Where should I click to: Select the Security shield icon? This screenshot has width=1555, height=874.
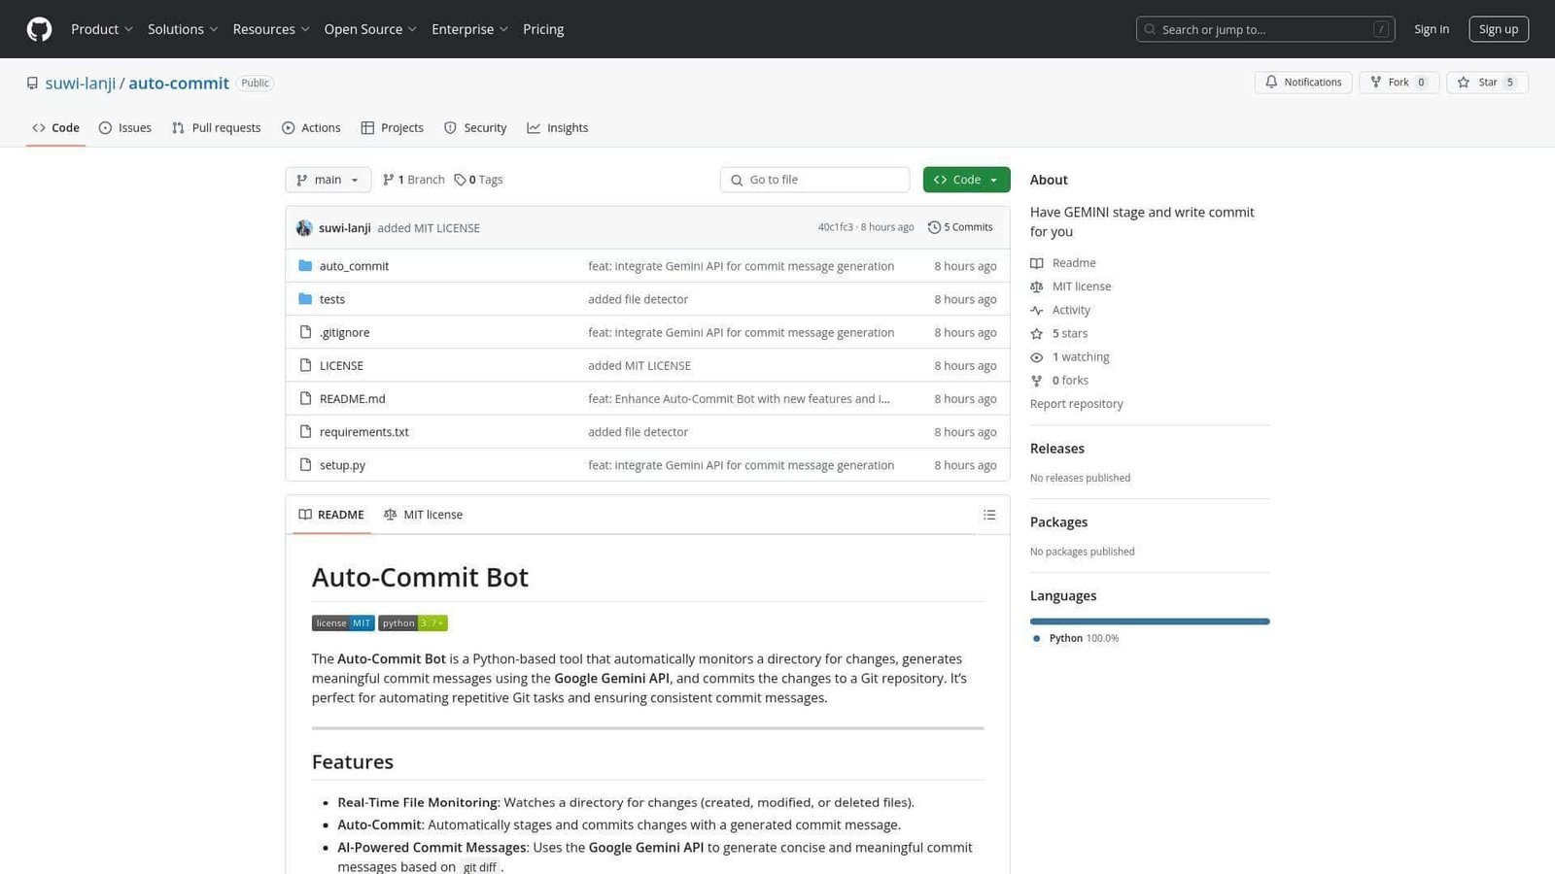click(x=451, y=127)
